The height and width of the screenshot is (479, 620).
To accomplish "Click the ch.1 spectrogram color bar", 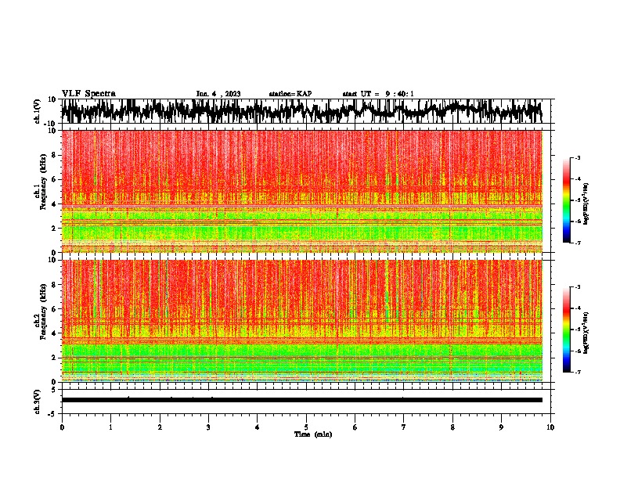I will click(566, 200).
